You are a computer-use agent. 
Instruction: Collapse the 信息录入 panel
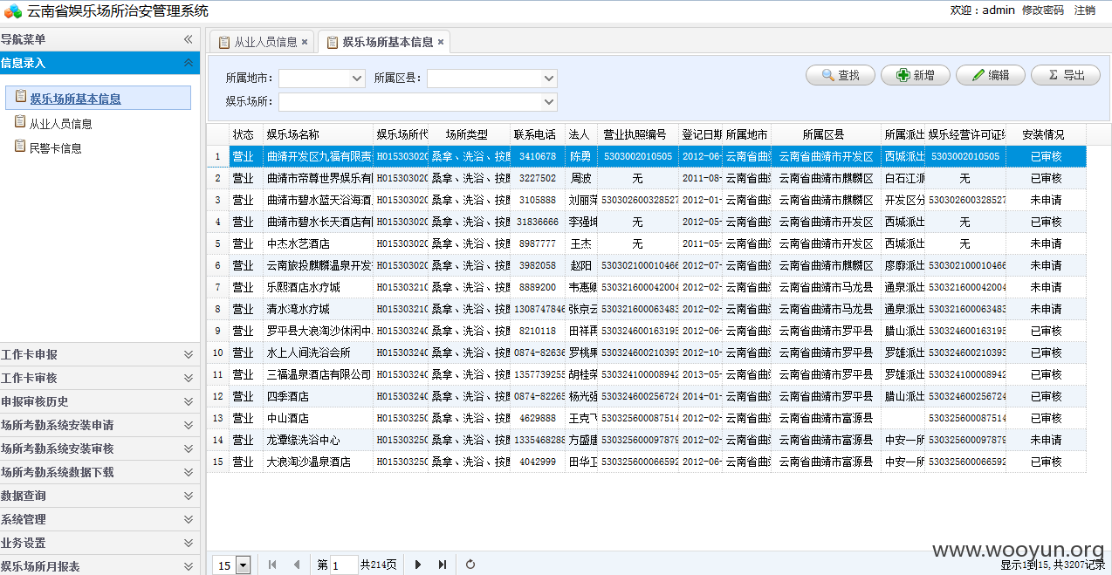(x=188, y=63)
